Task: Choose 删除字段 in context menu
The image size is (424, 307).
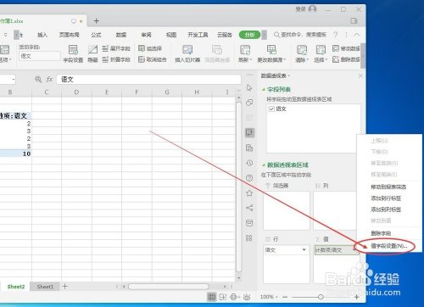Action: pos(381,233)
